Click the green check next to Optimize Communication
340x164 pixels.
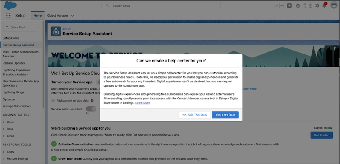coord(54,144)
